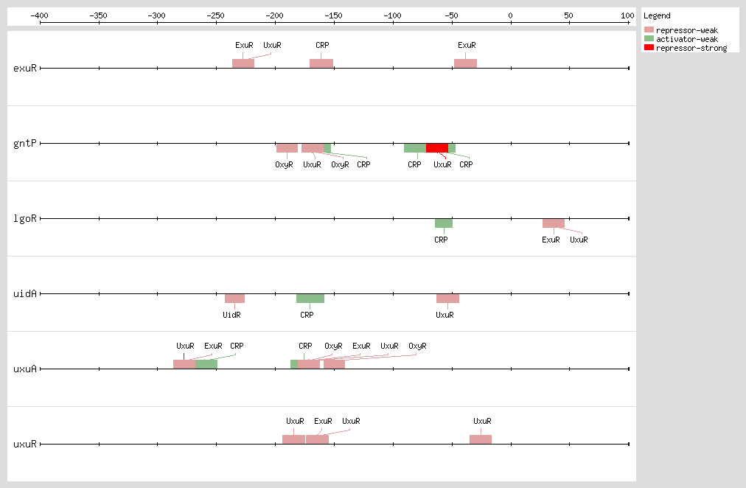
Task: Select the red strong-repressor UxuR box on gntP
Action: point(437,148)
